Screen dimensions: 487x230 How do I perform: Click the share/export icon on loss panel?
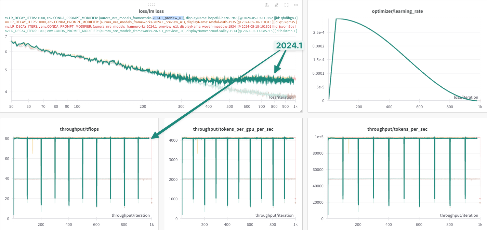pos(267,5)
